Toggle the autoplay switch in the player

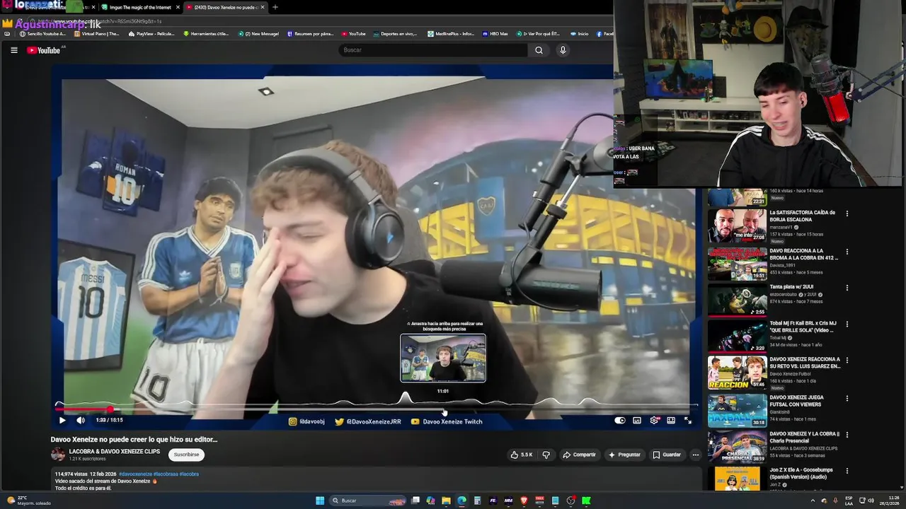click(x=620, y=421)
